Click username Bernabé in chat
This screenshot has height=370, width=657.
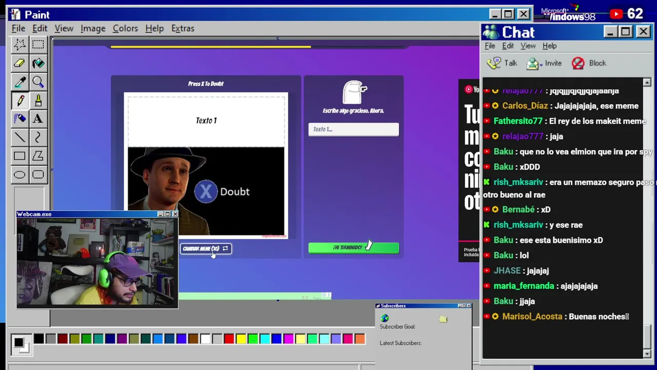click(x=518, y=210)
